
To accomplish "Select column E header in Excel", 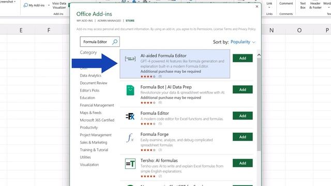I will pyautogui.click(x=21, y=30).
